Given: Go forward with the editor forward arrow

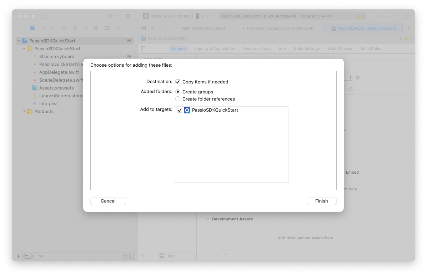Looking at the screenshot, I should pos(160,28).
